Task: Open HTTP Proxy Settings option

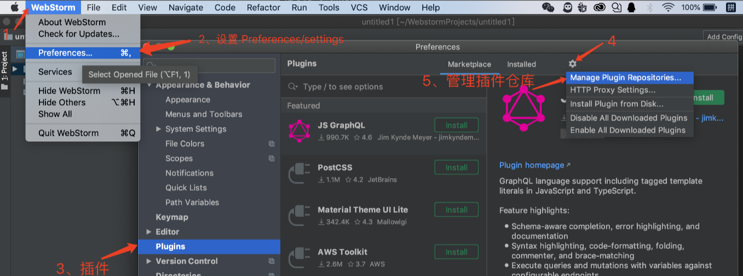Action: click(x=630, y=90)
